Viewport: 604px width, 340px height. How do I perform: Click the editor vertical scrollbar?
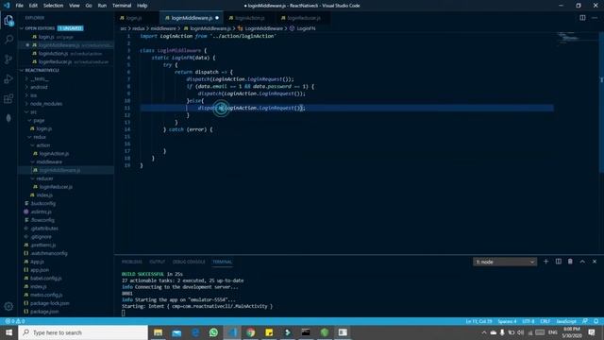click(601, 103)
